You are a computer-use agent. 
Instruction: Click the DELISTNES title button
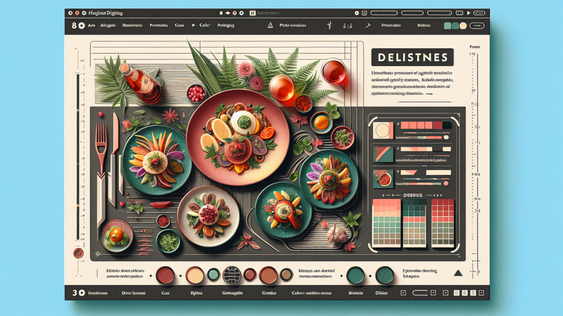click(412, 57)
